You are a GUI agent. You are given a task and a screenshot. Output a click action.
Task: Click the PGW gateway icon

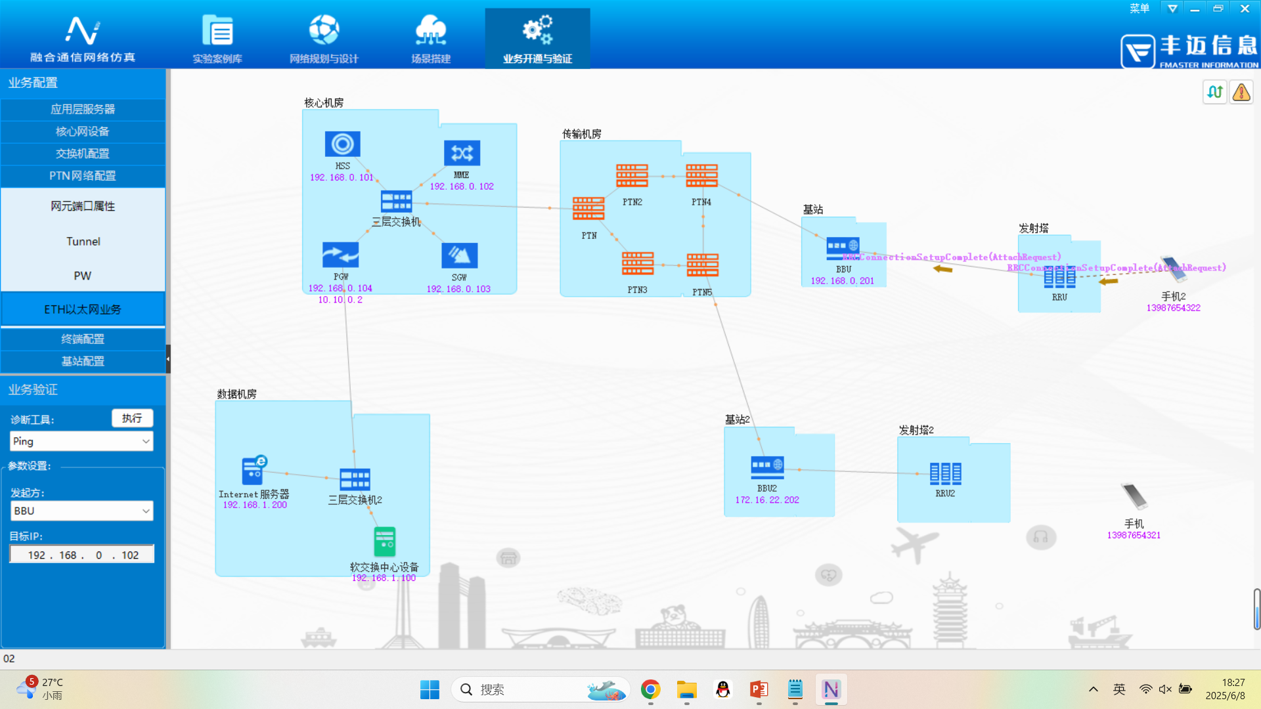pyautogui.click(x=340, y=255)
